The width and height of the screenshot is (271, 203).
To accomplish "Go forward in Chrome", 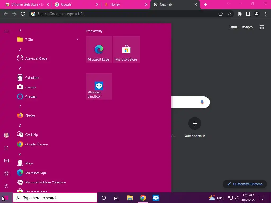I will (x=14, y=14).
